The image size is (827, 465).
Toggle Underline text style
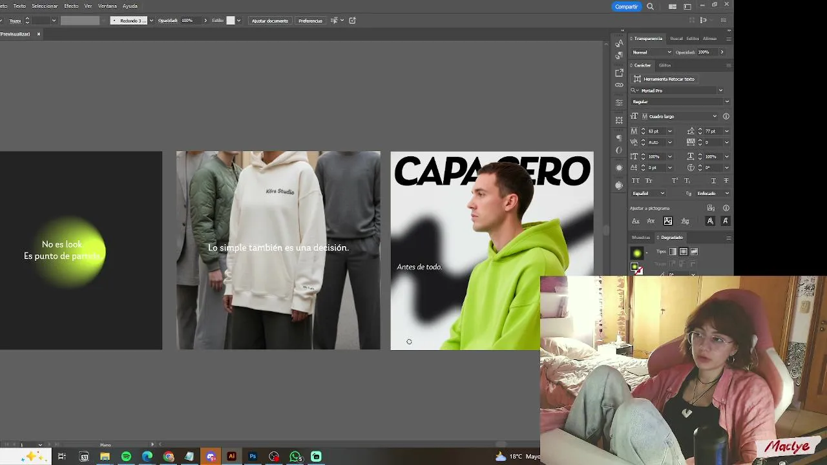tap(713, 181)
